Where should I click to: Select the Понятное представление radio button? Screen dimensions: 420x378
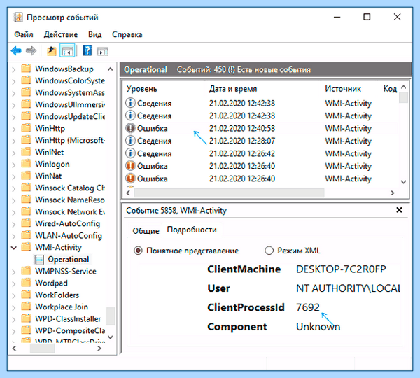[x=138, y=251]
